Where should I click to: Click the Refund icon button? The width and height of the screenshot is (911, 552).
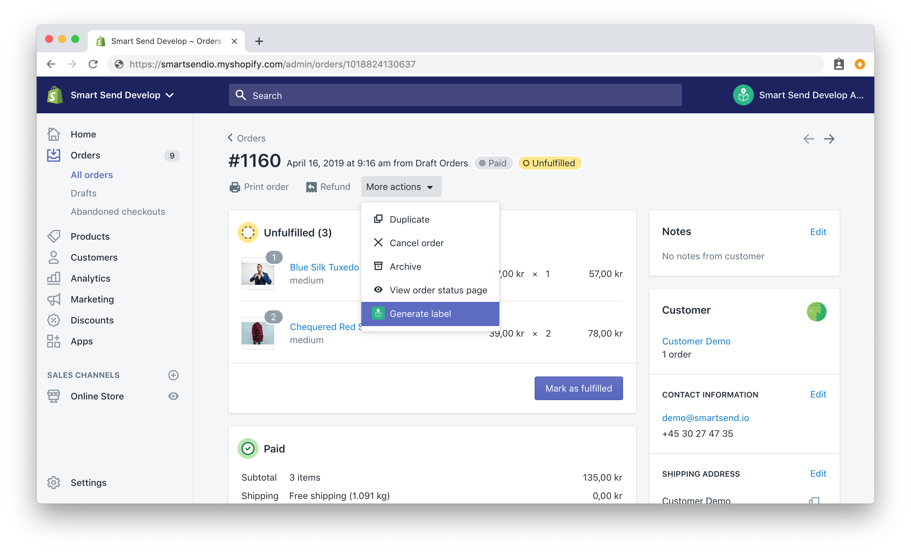pos(311,187)
